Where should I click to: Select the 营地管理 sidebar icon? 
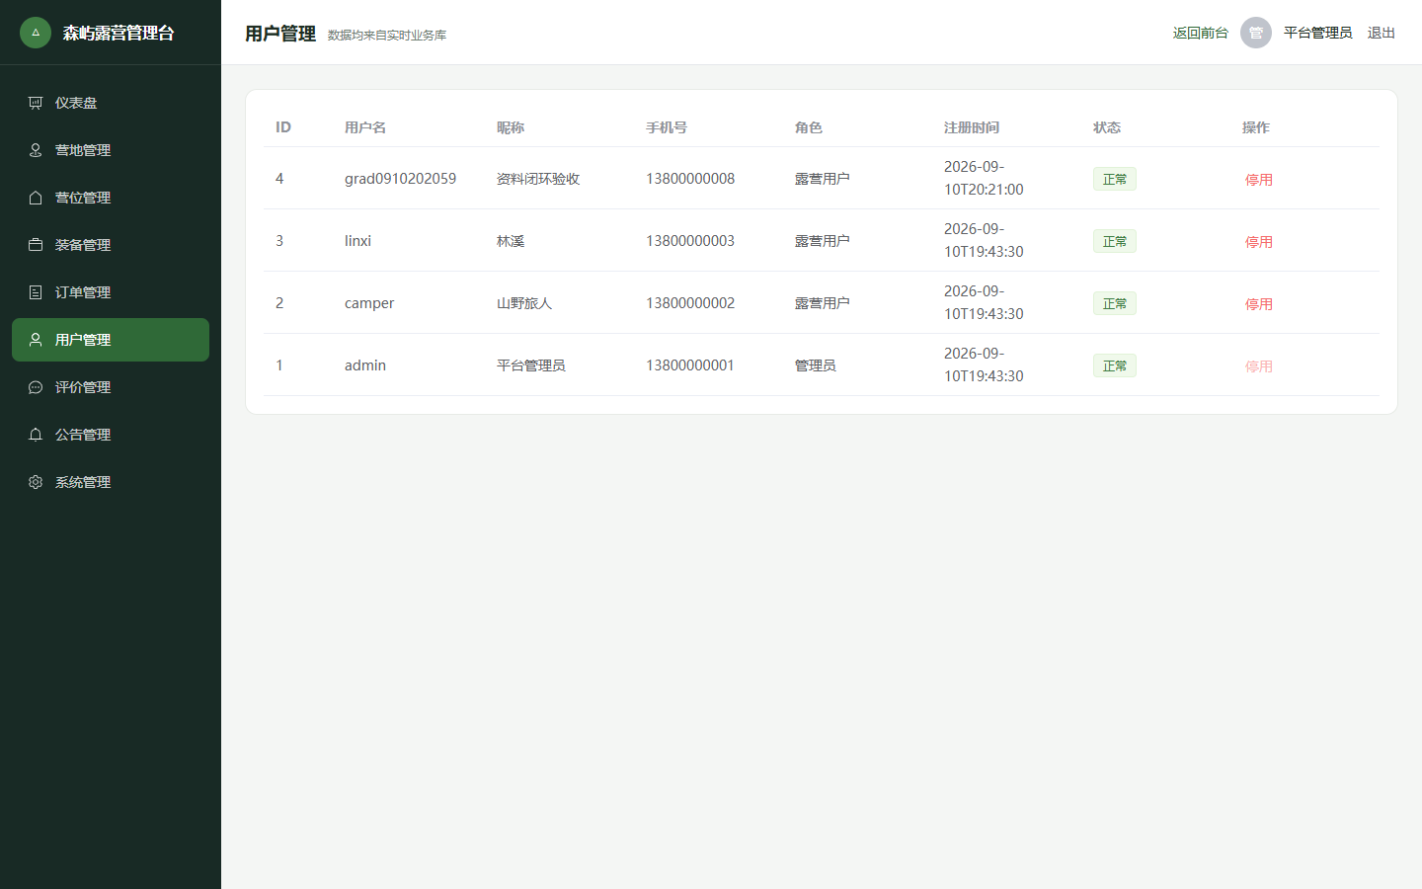click(36, 150)
